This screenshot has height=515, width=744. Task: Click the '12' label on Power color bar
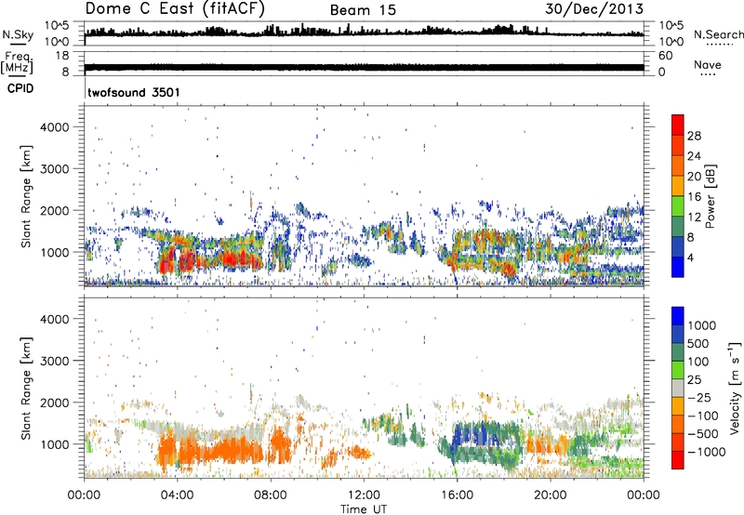[694, 218]
